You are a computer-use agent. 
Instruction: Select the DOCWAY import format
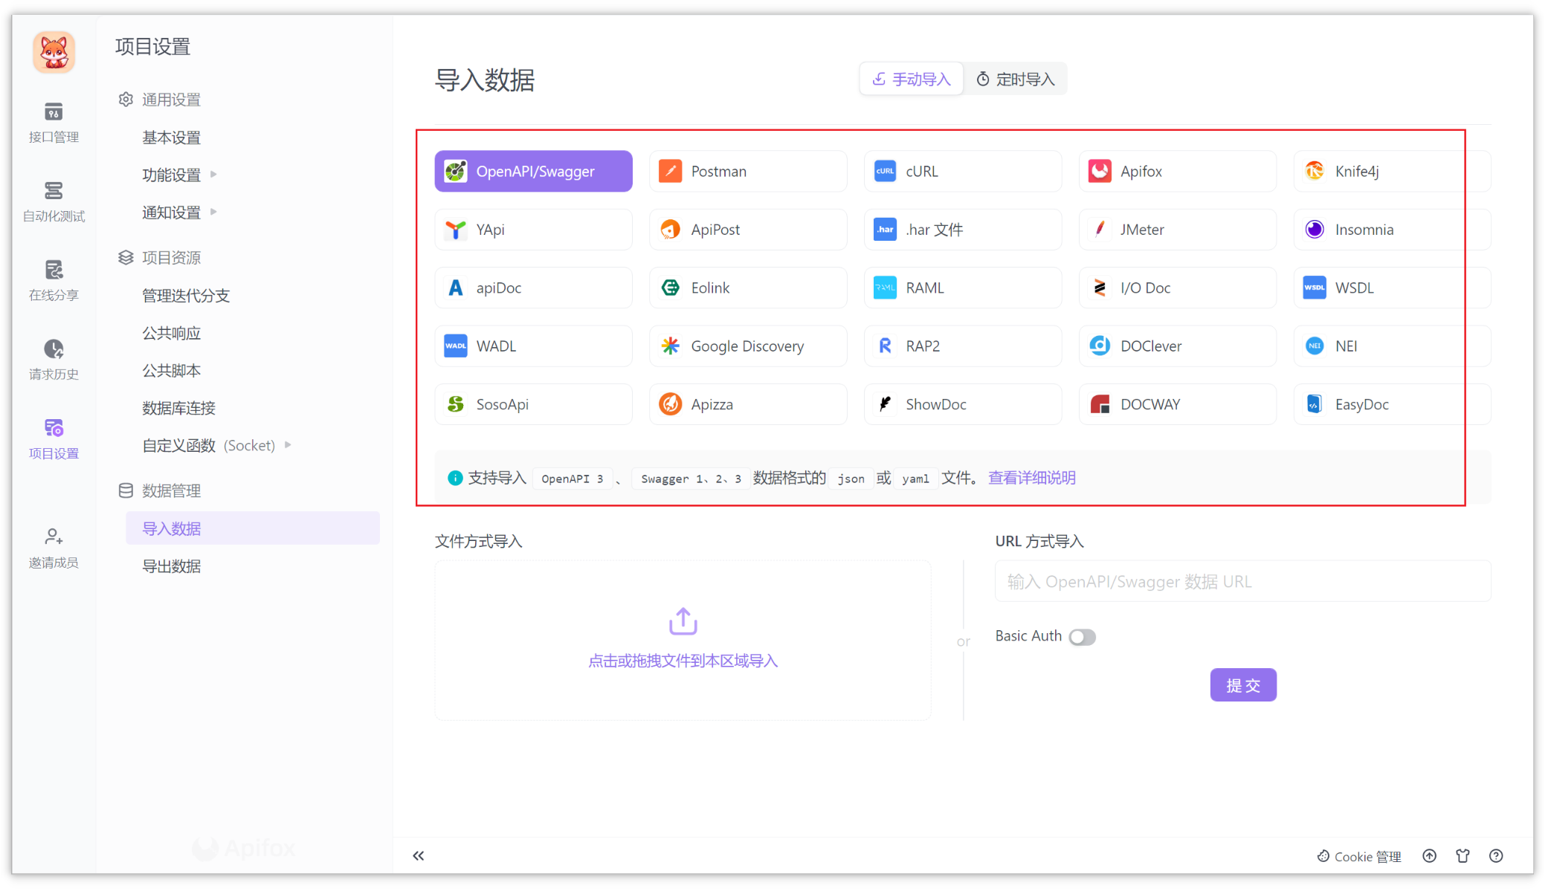(x=1178, y=404)
